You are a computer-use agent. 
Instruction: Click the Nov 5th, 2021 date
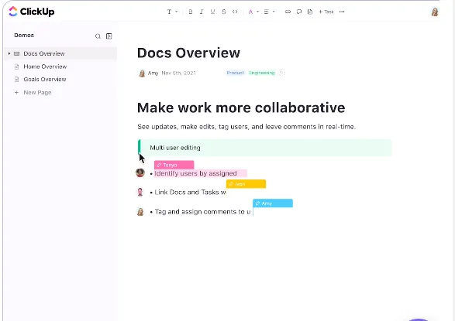[178, 73]
